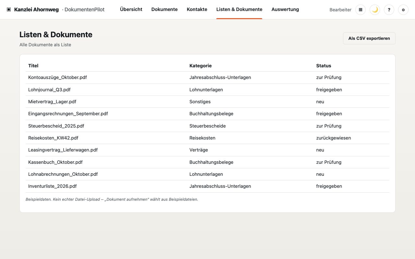Open the Dokumente tab
Screen dimensions: 415x259
click(164, 9)
